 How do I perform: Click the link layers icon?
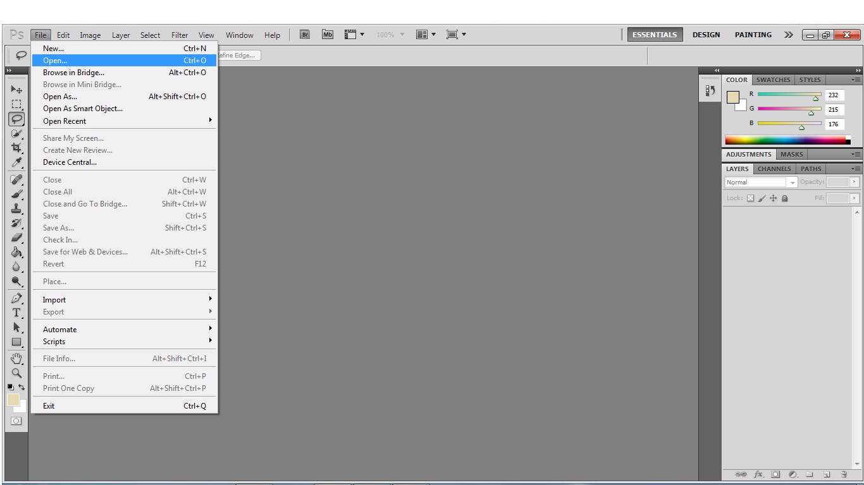(741, 474)
